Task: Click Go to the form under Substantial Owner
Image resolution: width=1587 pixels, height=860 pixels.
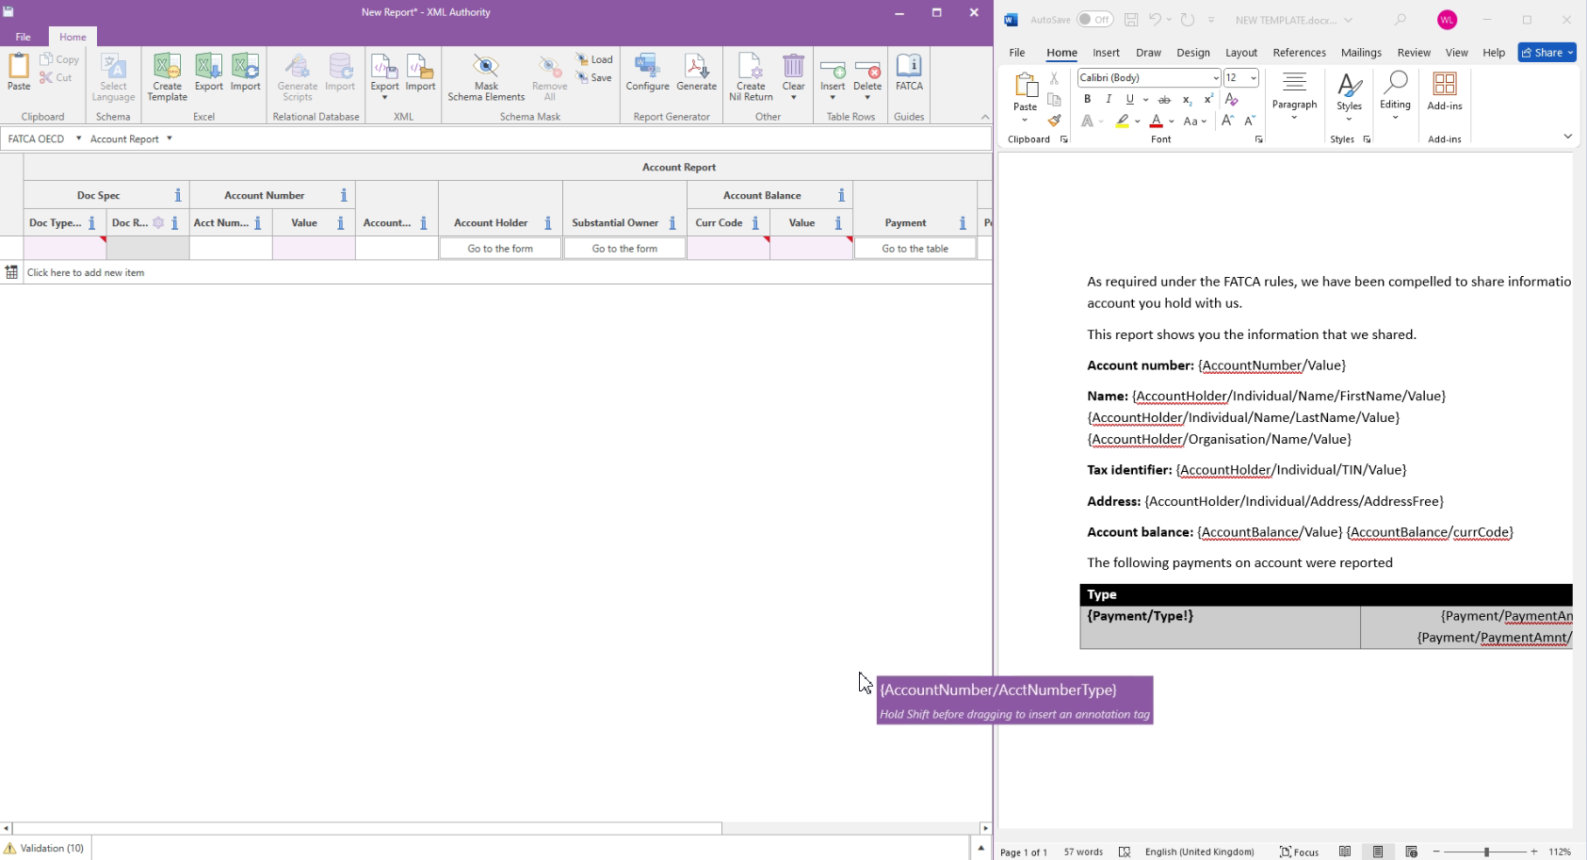Action: (624, 249)
